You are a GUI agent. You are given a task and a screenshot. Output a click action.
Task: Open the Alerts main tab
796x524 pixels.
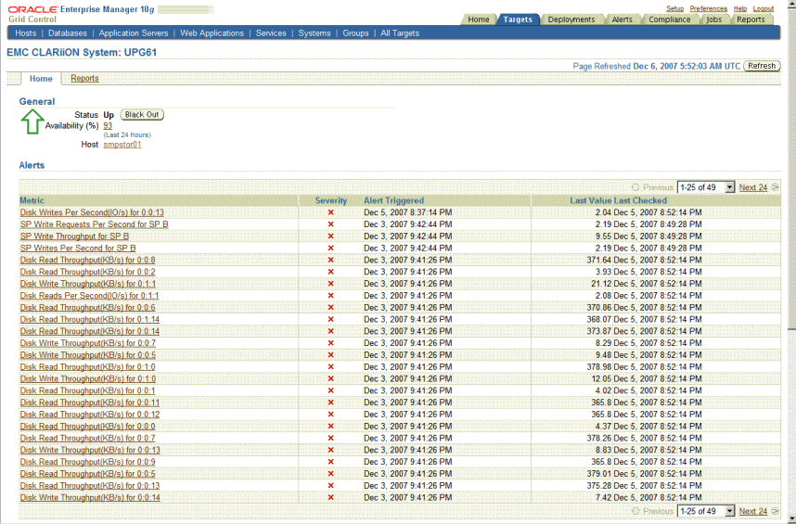pyautogui.click(x=622, y=19)
